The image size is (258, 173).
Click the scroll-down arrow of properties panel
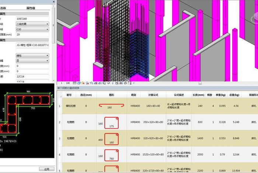pyautogui.click(x=53, y=81)
